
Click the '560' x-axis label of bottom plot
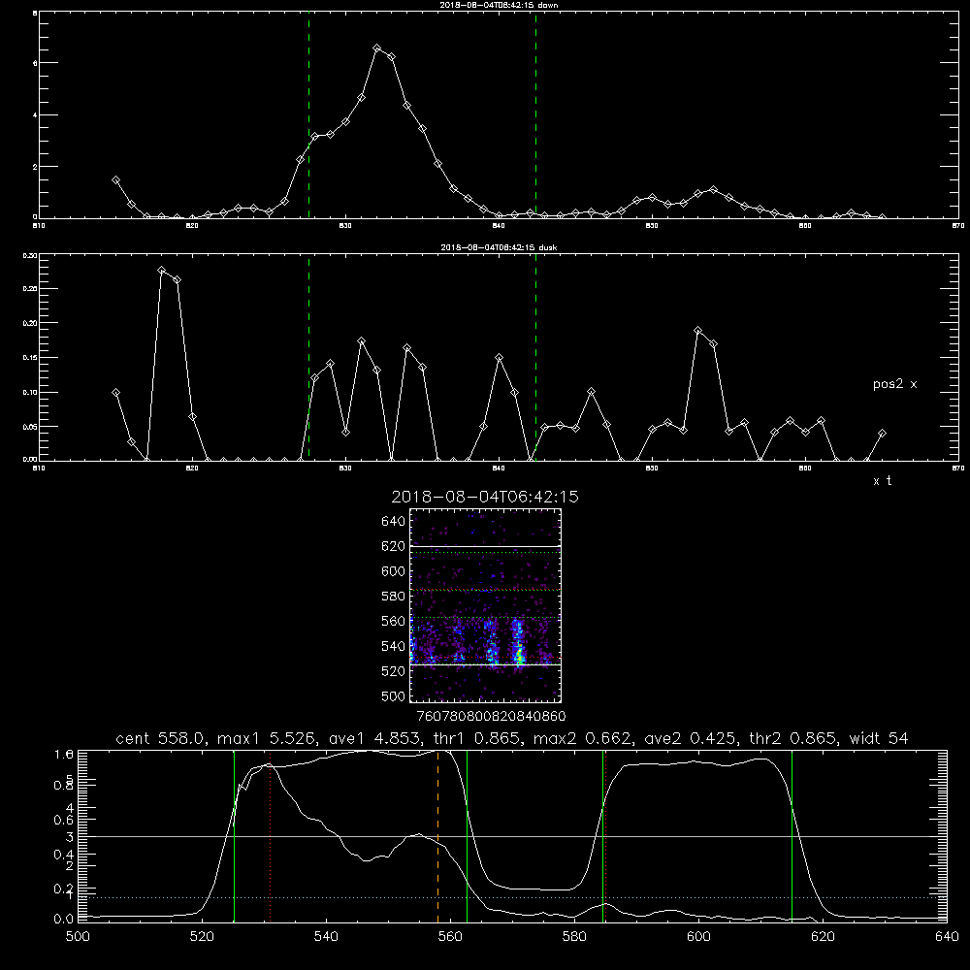pos(450,937)
